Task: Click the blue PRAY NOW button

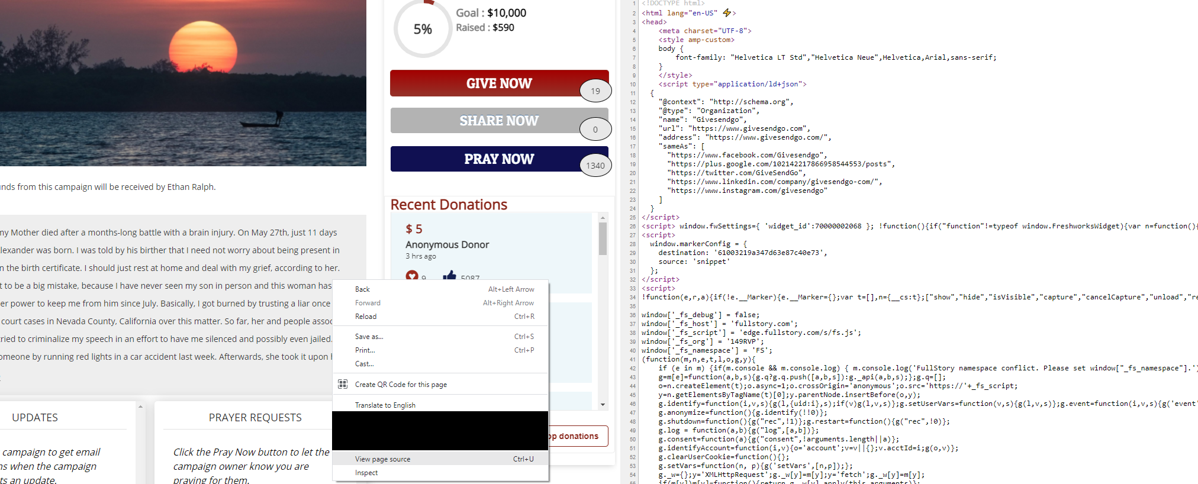Action: (499, 159)
